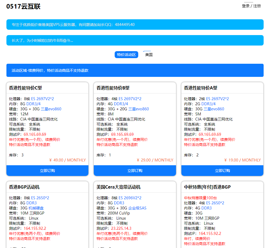Click 宽带: 12M in the C型 card

19,114
